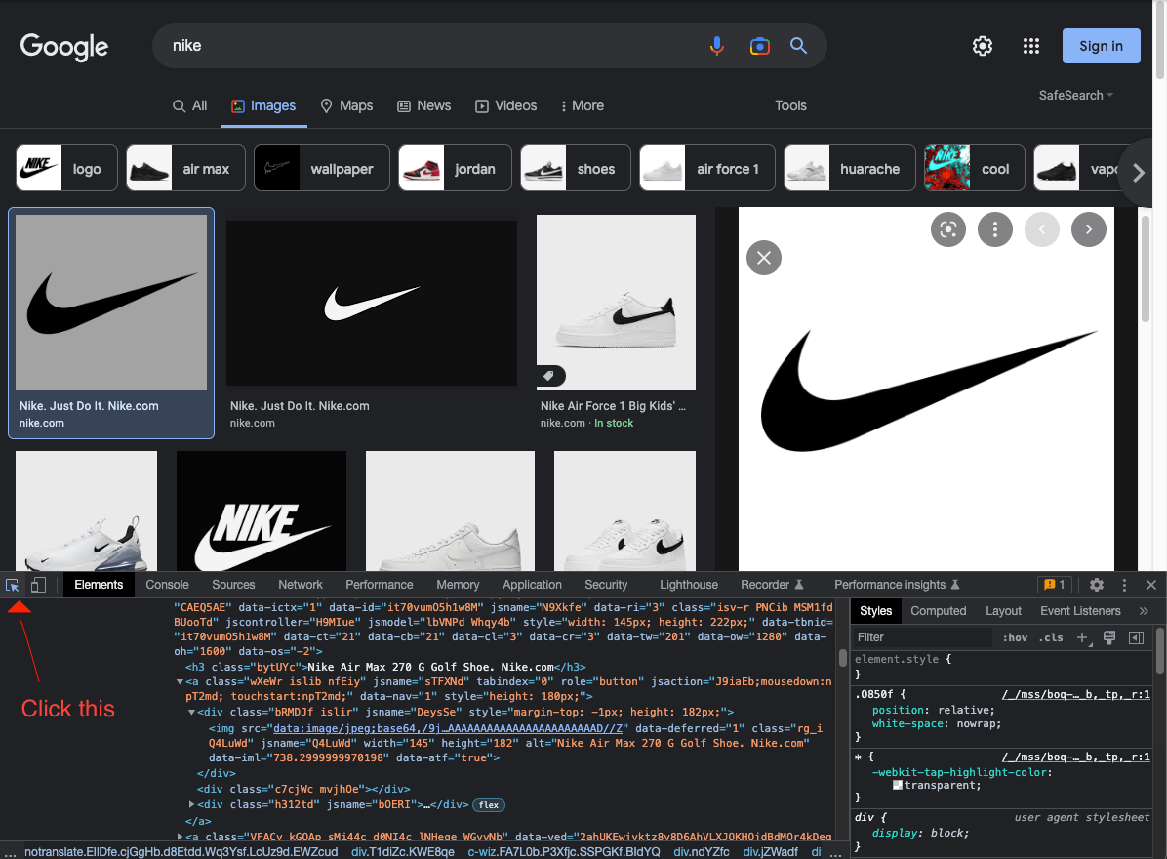Open the SafeSearch dropdown
This screenshot has width=1167, height=859.
click(x=1076, y=96)
